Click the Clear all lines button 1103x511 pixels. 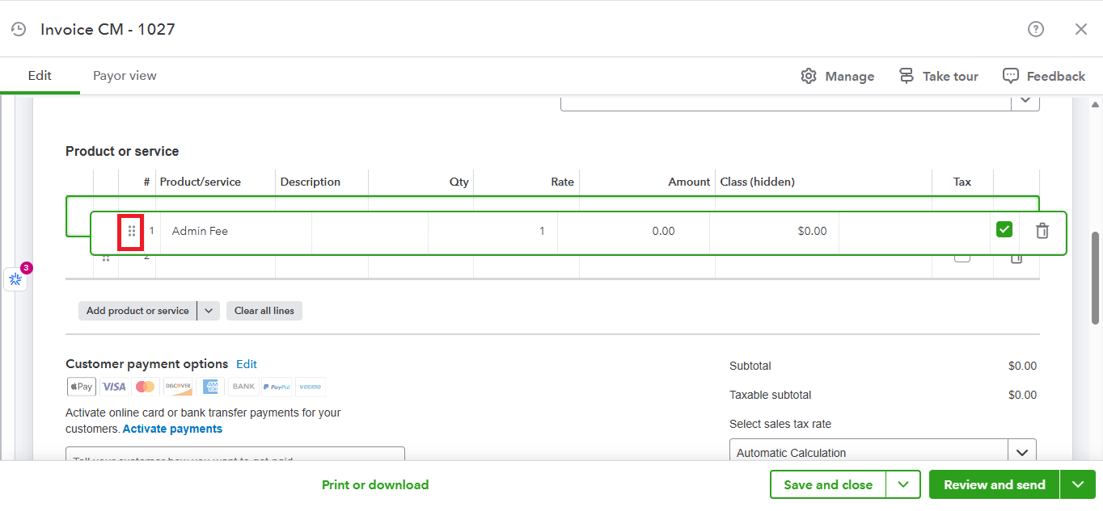pos(264,311)
